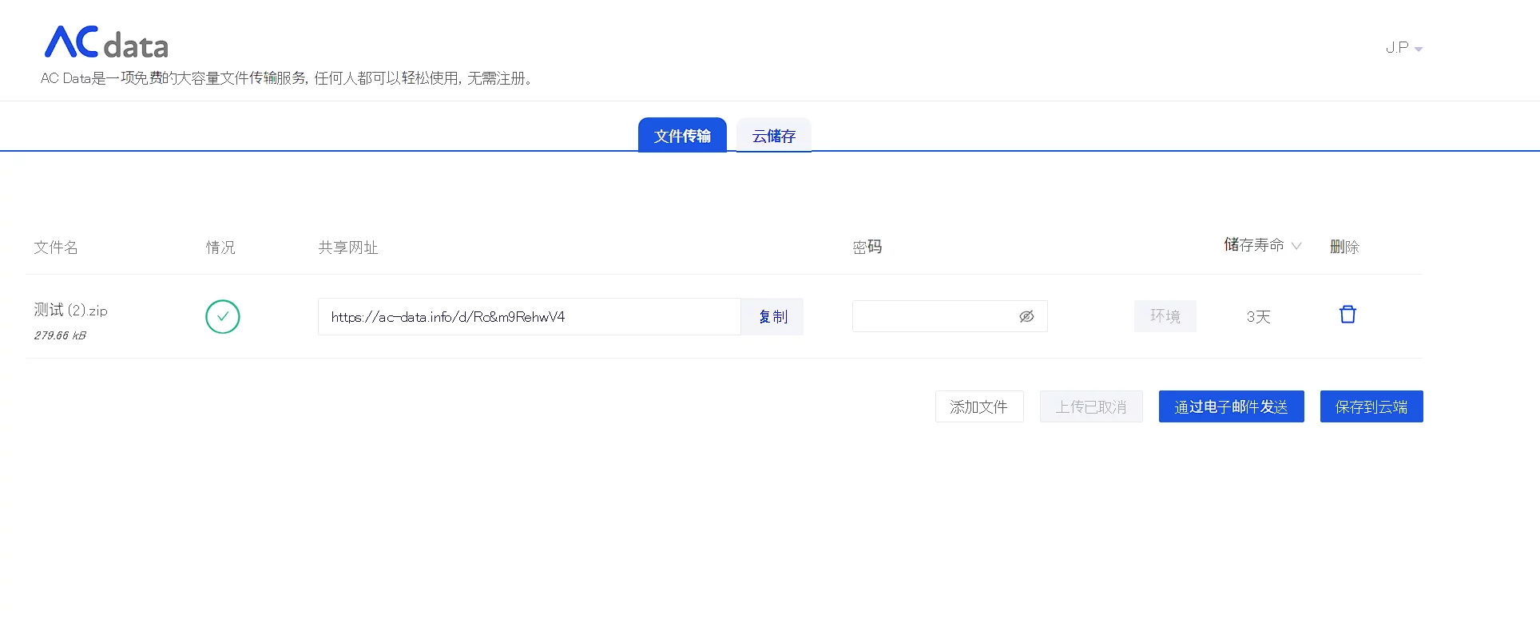Toggle password visibility with the eye icon
Viewport: 1540px width, 626px height.
(1026, 317)
